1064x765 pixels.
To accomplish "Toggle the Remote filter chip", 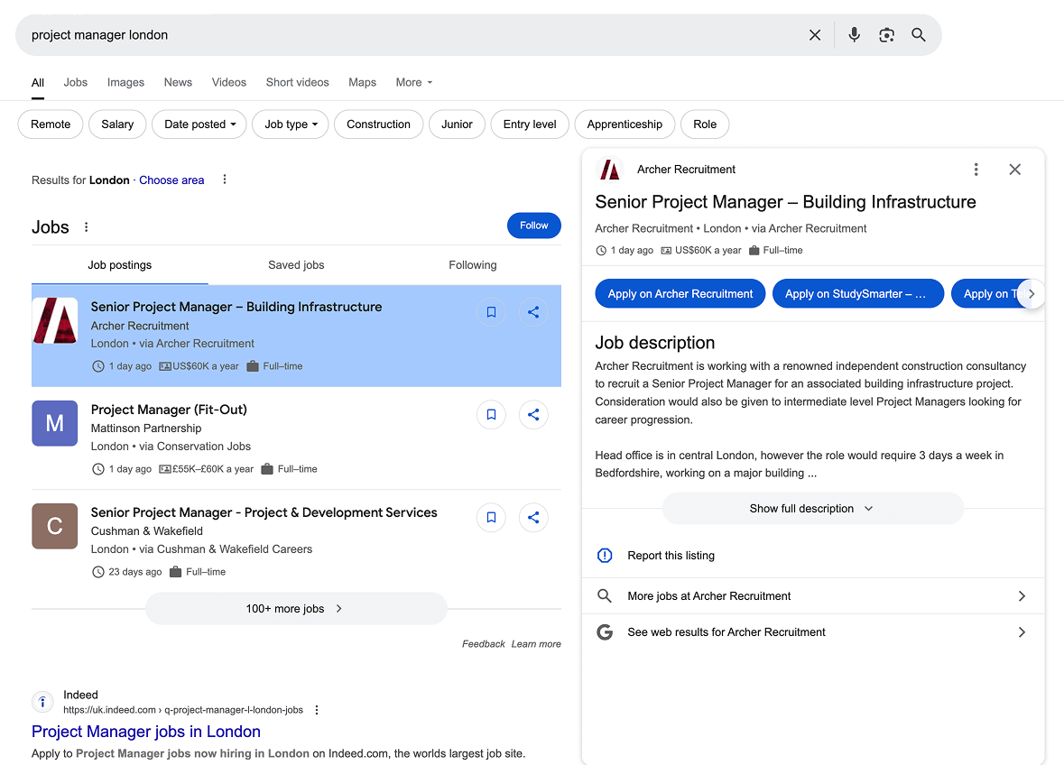I will (x=51, y=124).
